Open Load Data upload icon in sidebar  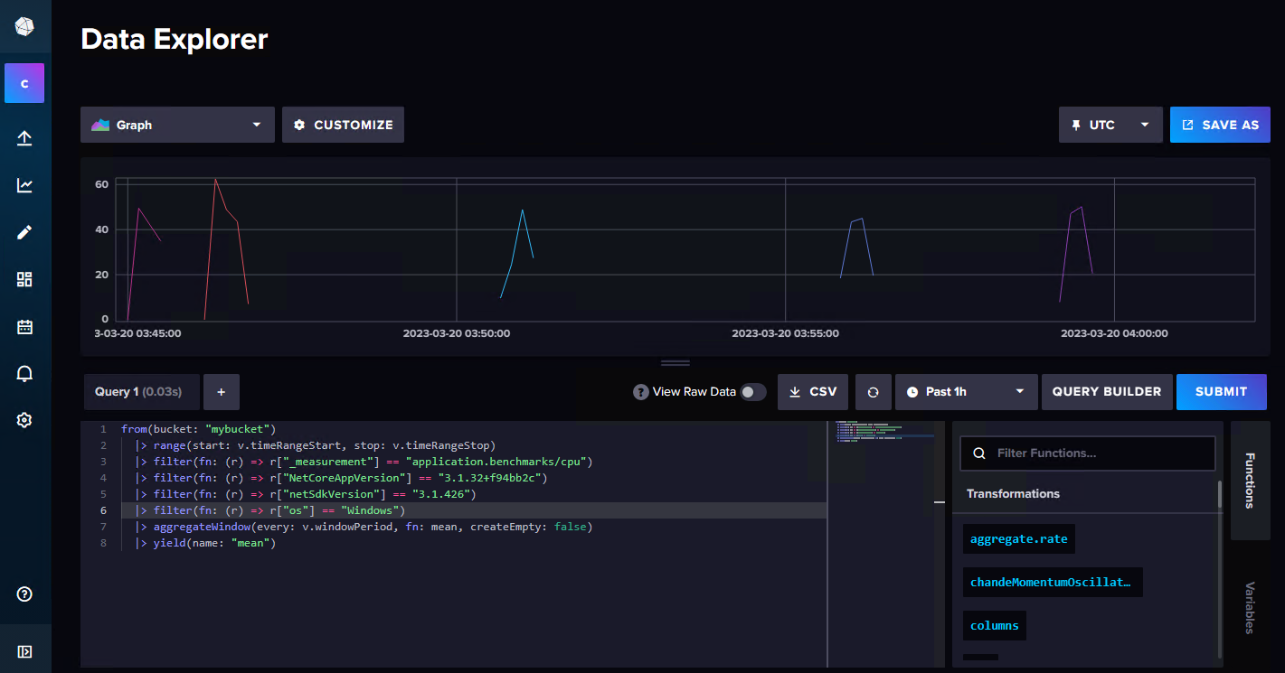pyautogui.click(x=24, y=137)
